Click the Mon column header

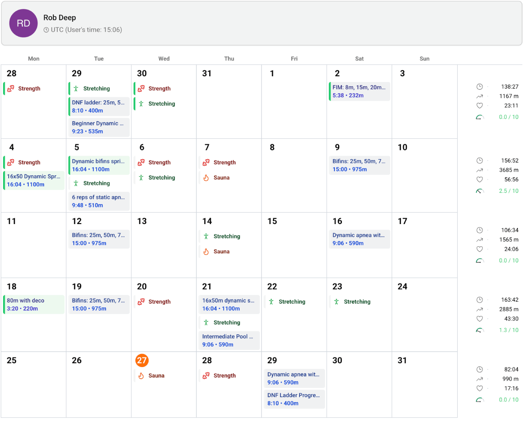click(x=34, y=58)
